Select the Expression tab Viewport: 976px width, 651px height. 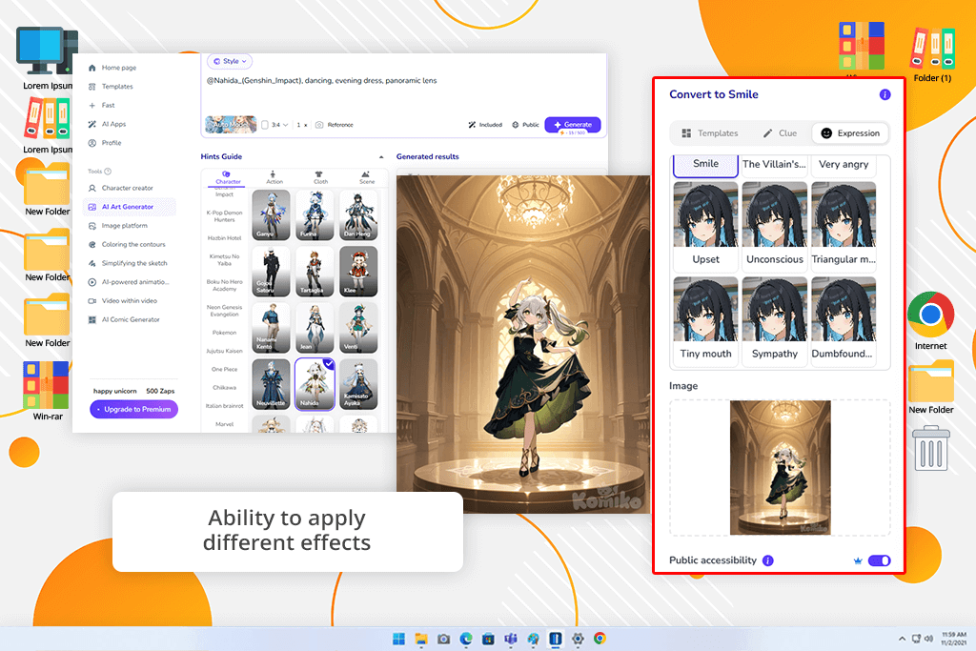[849, 133]
